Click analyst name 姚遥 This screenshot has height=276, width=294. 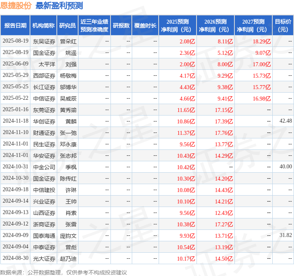[x=71, y=53]
